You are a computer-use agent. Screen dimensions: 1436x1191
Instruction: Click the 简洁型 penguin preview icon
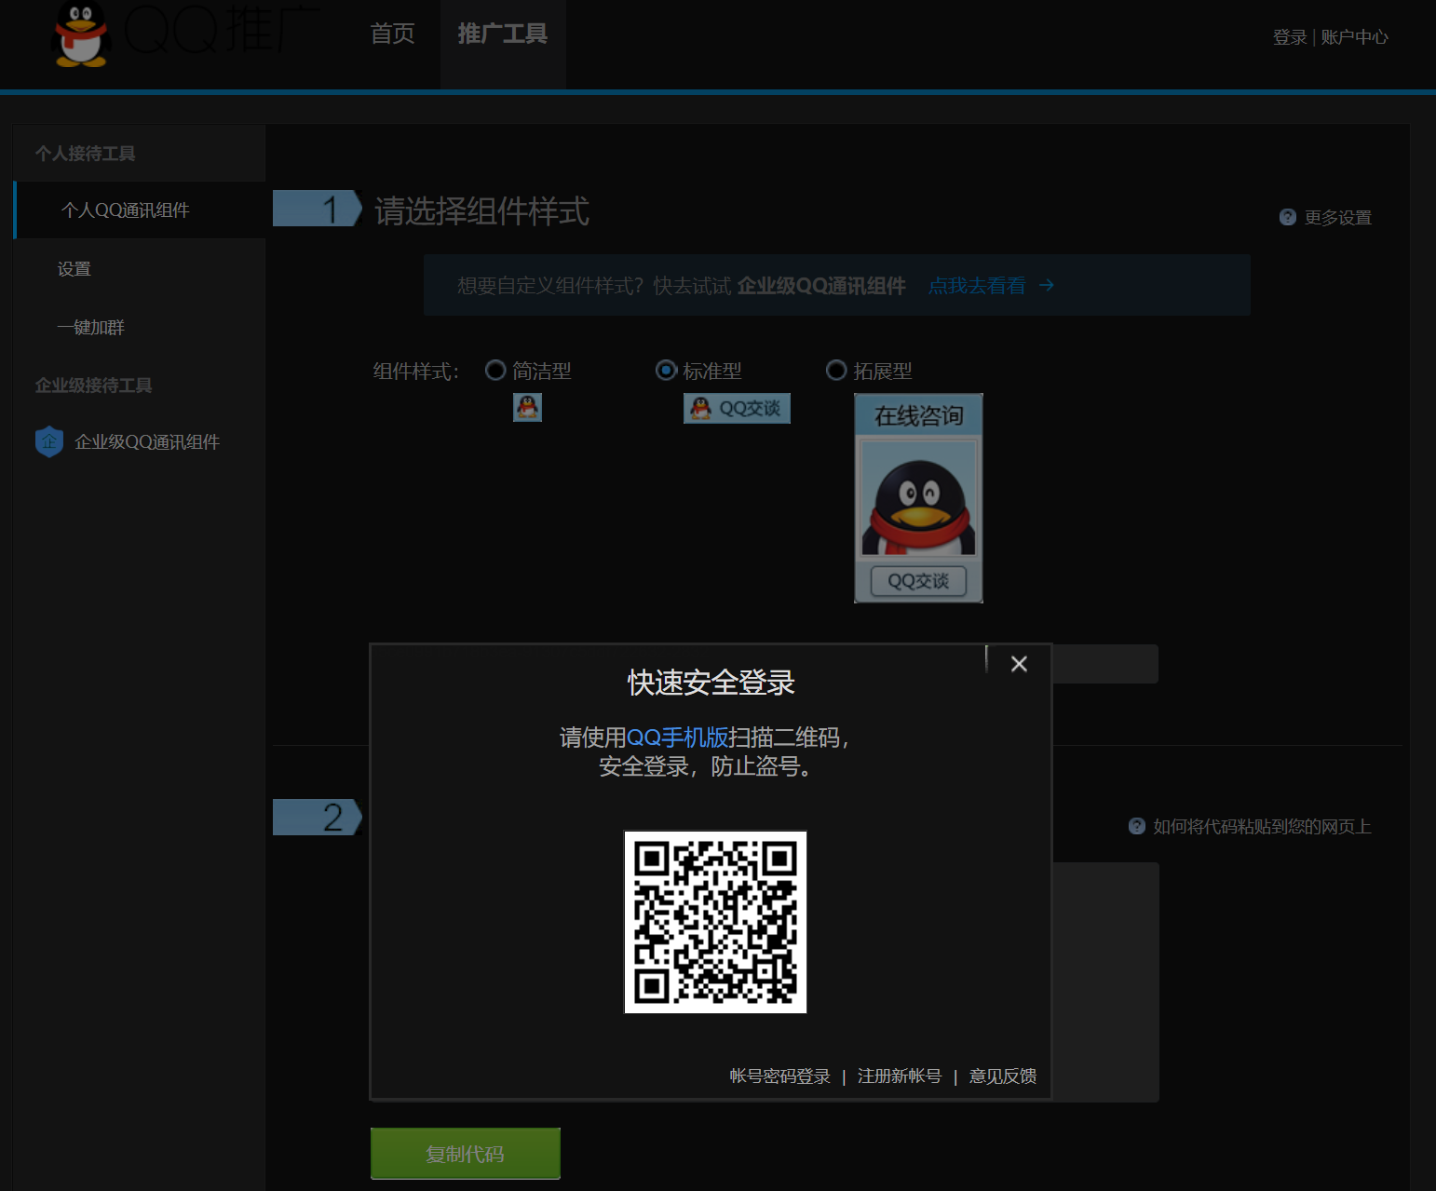(527, 407)
